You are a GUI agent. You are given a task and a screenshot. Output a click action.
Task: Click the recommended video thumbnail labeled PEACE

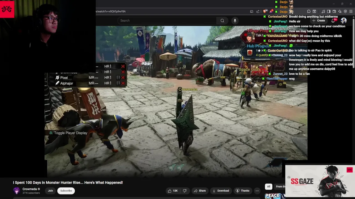(x=275, y=196)
